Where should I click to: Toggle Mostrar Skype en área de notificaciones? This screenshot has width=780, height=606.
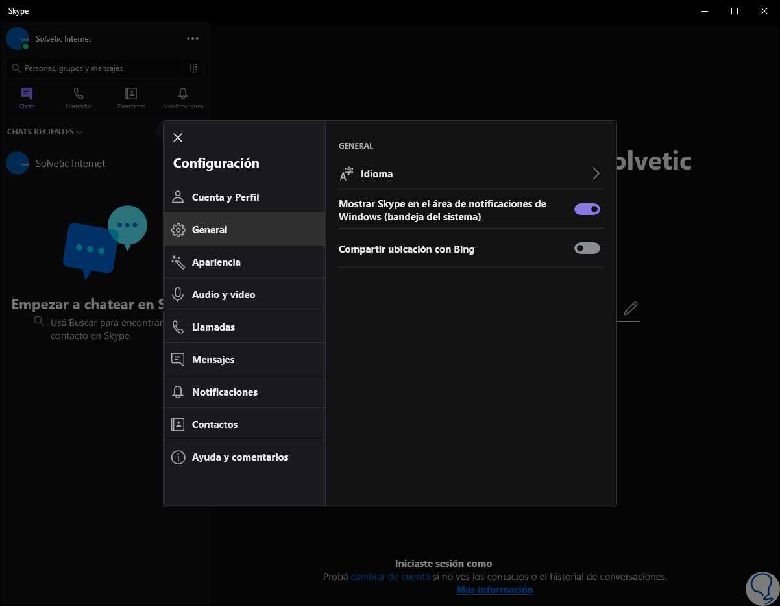(587, 209)
